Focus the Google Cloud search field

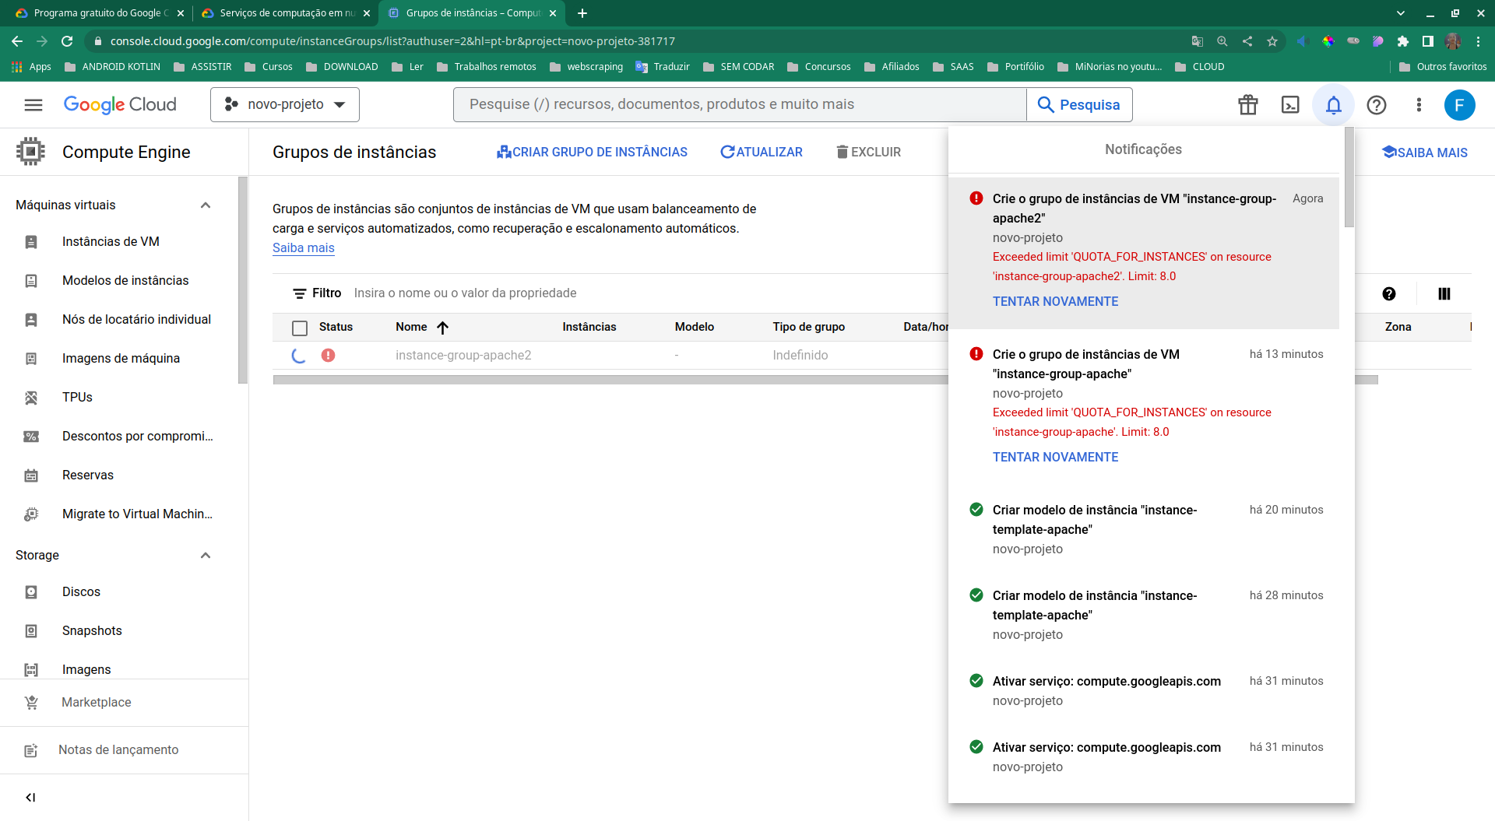coord(740,104)
